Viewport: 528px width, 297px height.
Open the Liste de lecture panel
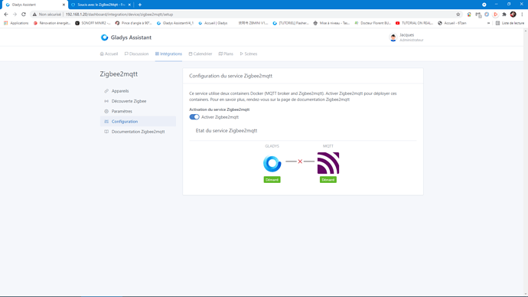510,23
